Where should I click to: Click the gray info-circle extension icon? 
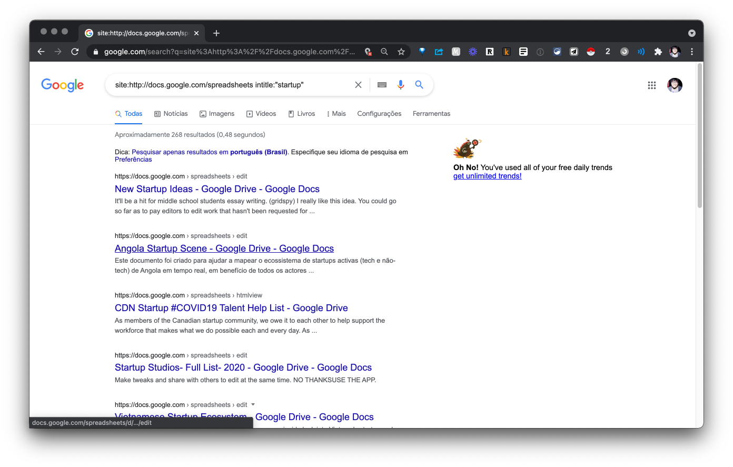click(x=540, y=52)
